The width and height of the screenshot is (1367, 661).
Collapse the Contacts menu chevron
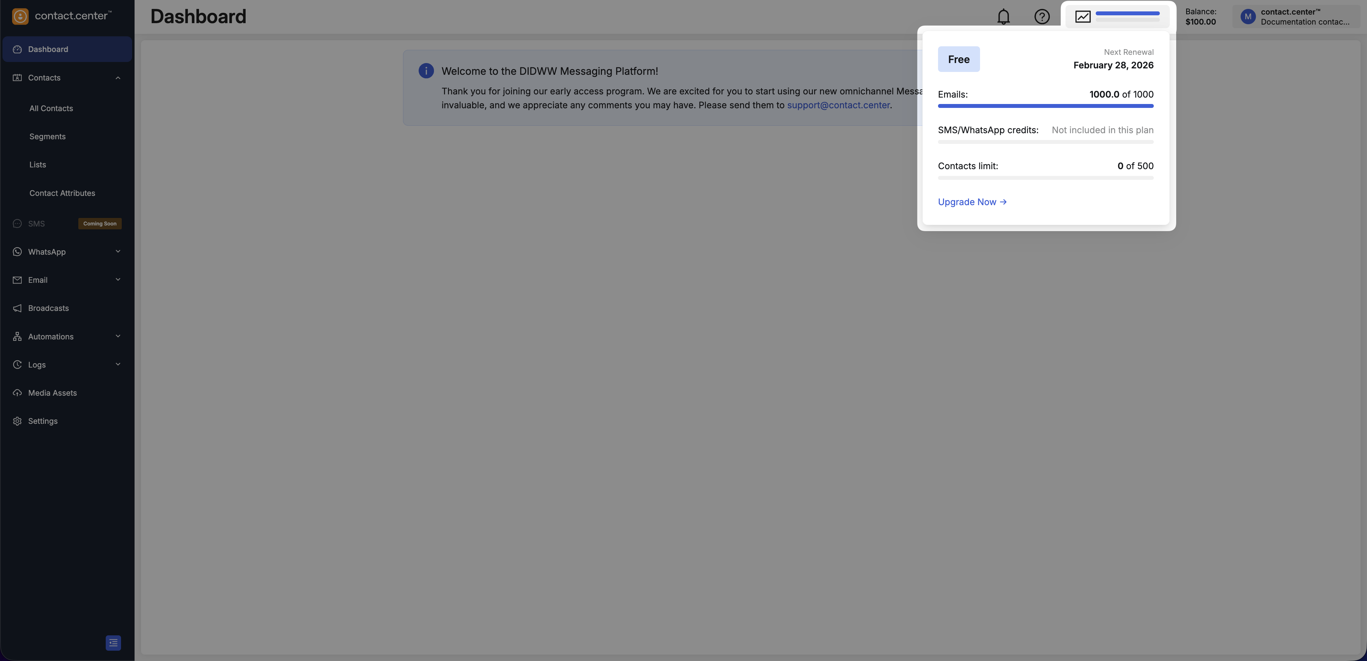tap(118, 78)
